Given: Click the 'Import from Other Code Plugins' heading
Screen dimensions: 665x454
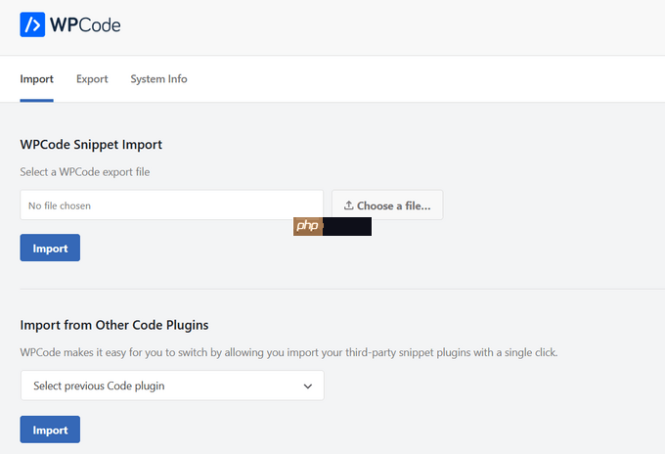Looking at the screenshot, I should click(114, 325).
